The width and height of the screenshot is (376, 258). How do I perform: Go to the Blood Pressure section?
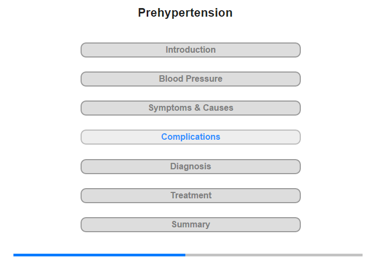click(191, 79)
